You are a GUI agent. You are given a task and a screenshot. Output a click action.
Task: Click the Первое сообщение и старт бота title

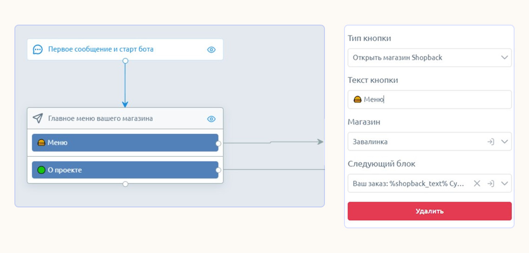(100, 49)
